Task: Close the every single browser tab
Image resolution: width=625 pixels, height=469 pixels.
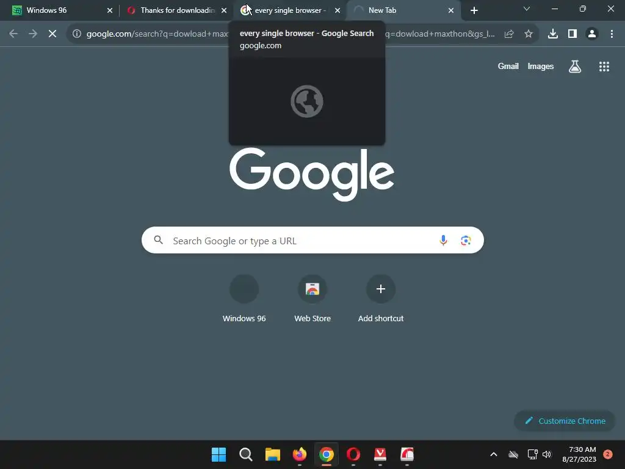Action: point(338,10)
